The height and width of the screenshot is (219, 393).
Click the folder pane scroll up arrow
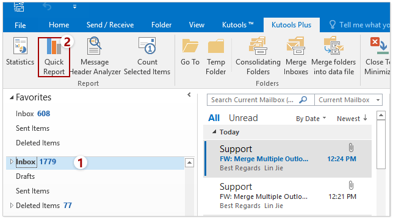tap(189, 163)
